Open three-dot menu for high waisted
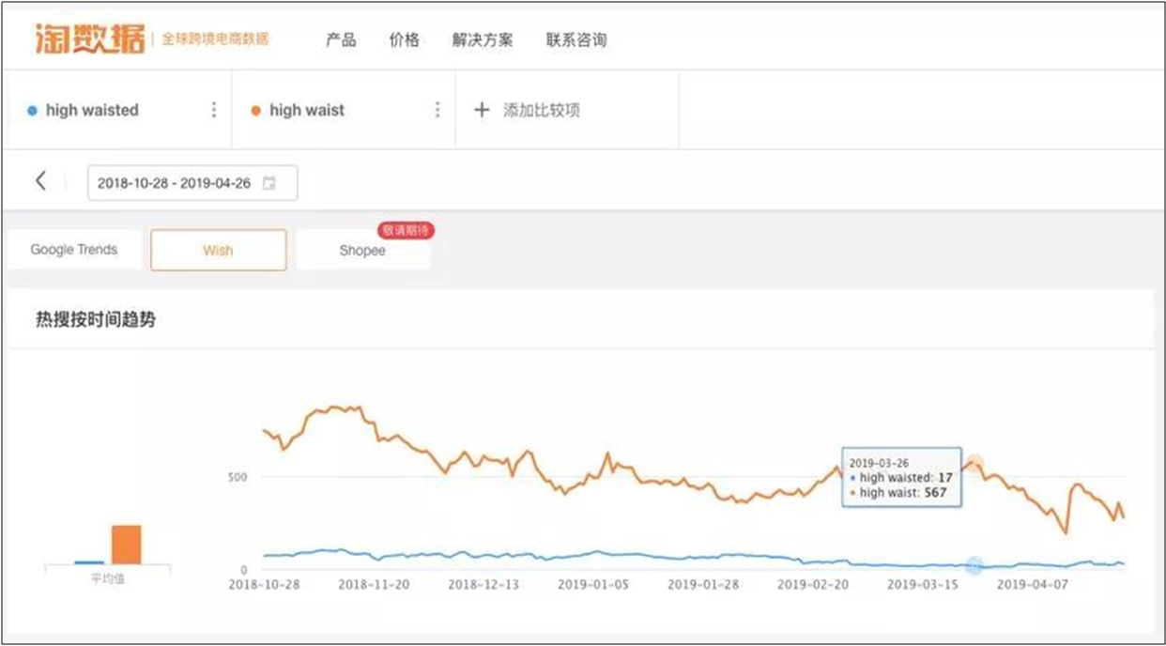This screenshot has width=1166, height=646. 214,110
